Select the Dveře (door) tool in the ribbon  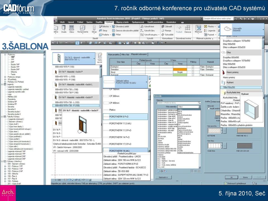64,29
